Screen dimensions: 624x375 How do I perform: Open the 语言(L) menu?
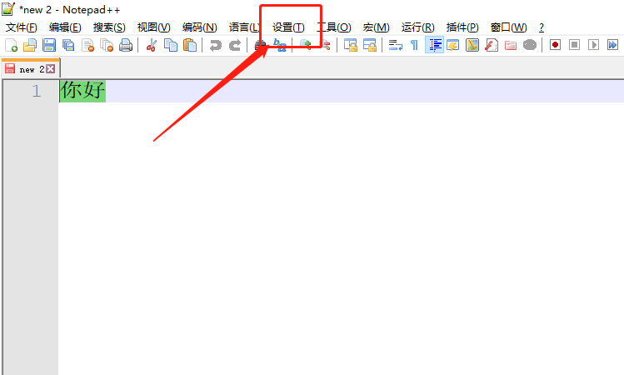click(x=244, y=27)
